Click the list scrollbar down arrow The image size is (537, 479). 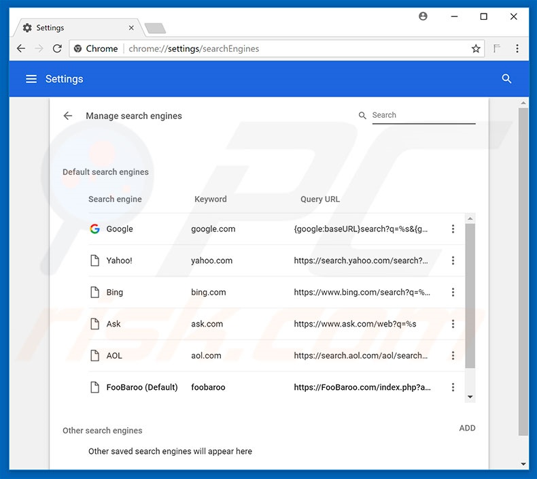click(470, 397)
